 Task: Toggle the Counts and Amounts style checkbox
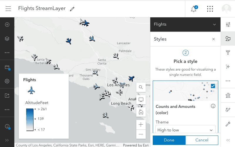(213, 86)
